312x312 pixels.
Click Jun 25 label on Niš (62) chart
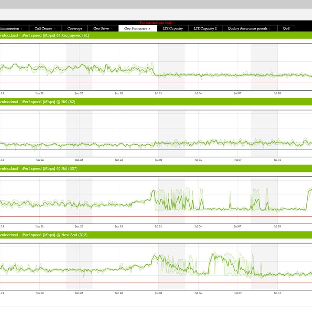tap(79, 159)
